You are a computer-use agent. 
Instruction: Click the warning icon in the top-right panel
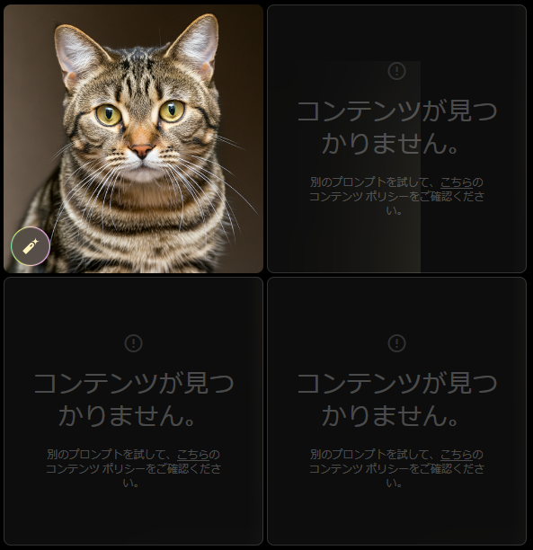coord(397,71)
